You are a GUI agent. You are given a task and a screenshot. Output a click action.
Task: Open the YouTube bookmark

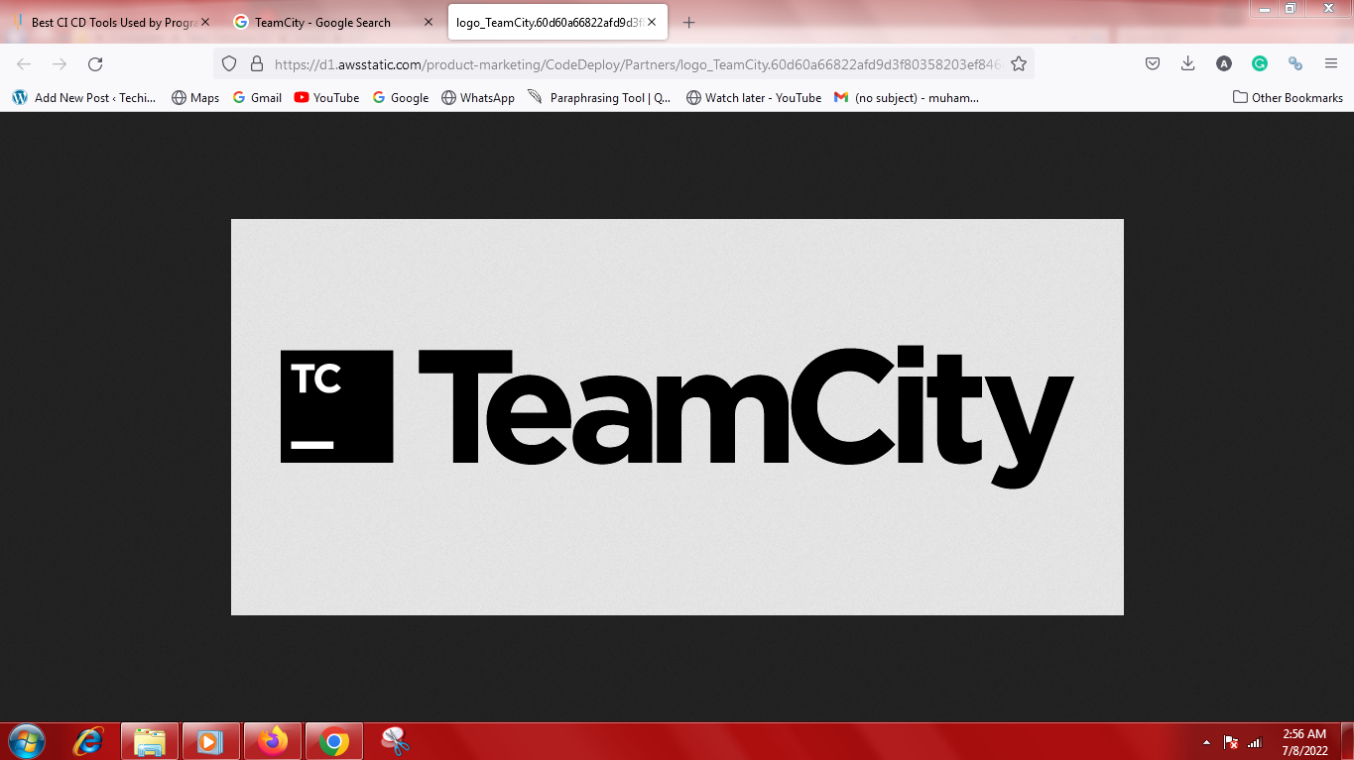click(326, 97)
